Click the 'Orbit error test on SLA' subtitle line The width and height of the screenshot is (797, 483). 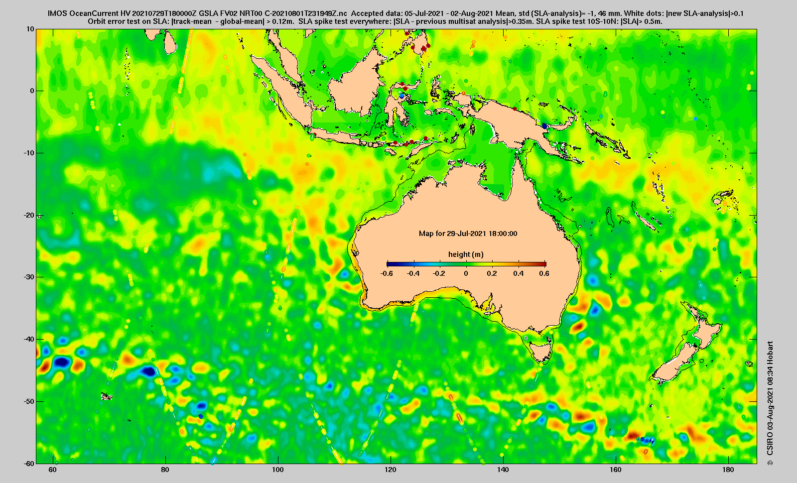375,21
